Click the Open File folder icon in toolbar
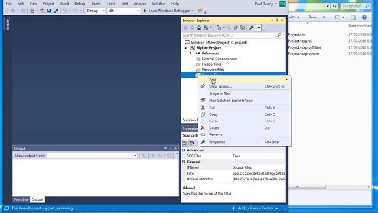Image resolution: width=378 pixels, height=213 pixels. coord(43,11)
